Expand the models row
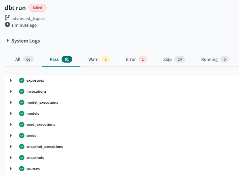This screenshot has width=239, height=175. click(x=10, y=113)
